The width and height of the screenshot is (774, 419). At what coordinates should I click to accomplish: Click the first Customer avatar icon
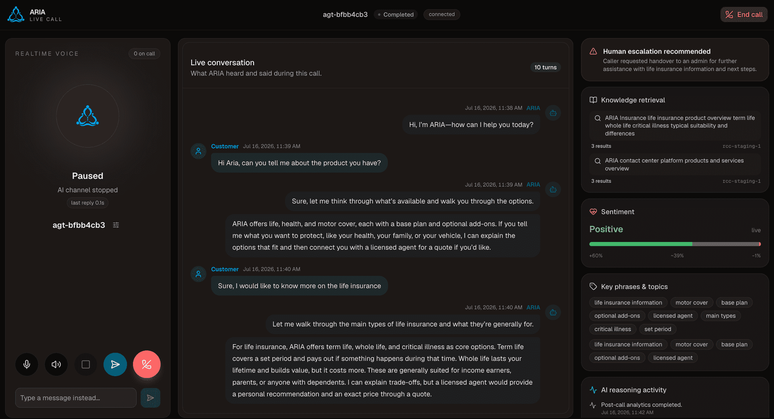pos(198,151)
